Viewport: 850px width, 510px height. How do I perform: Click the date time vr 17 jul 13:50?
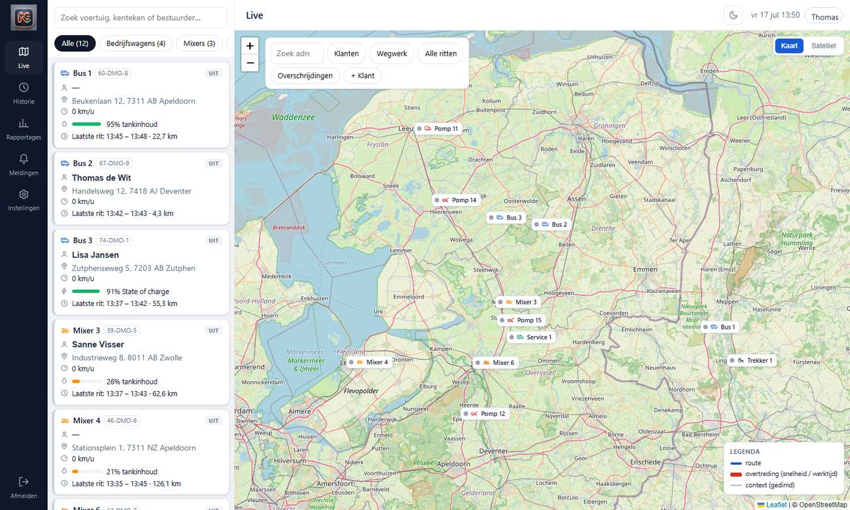(x=775, y=15)
